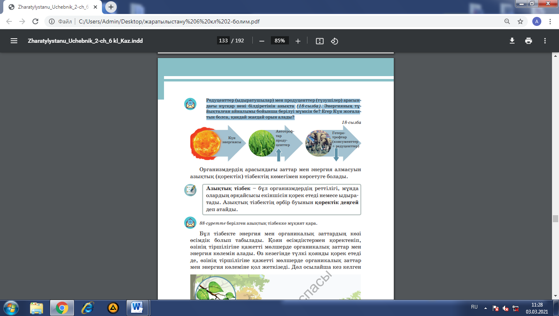Open a new browser tab
The image size is (559, 316).
(x=111, y=7)
